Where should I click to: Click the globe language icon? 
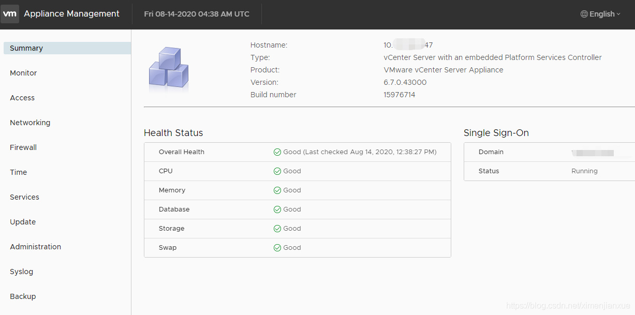click(x=584, y=14)
